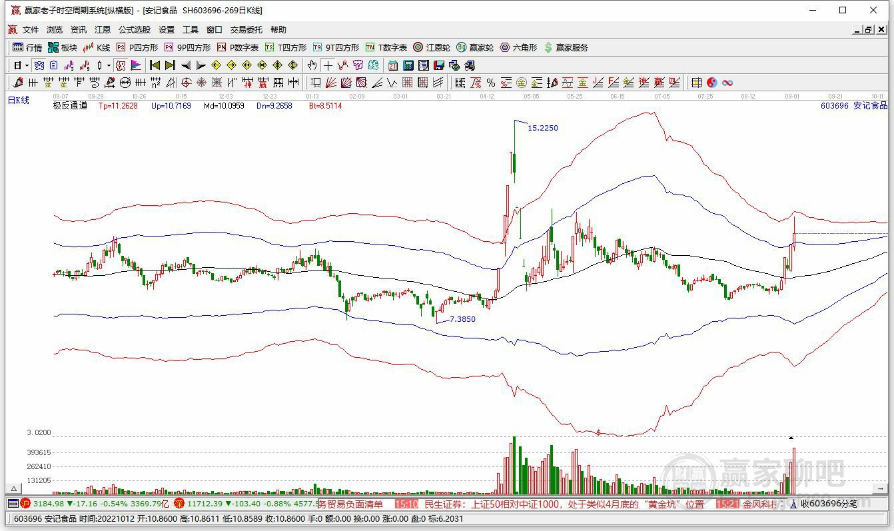Click the 日K线 chart label

pos(19,100)
